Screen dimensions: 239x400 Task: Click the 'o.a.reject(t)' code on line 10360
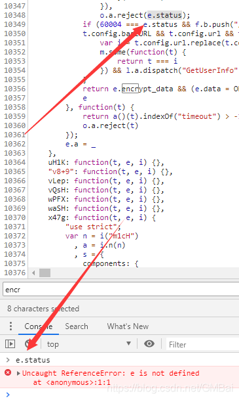coord(111,125)
